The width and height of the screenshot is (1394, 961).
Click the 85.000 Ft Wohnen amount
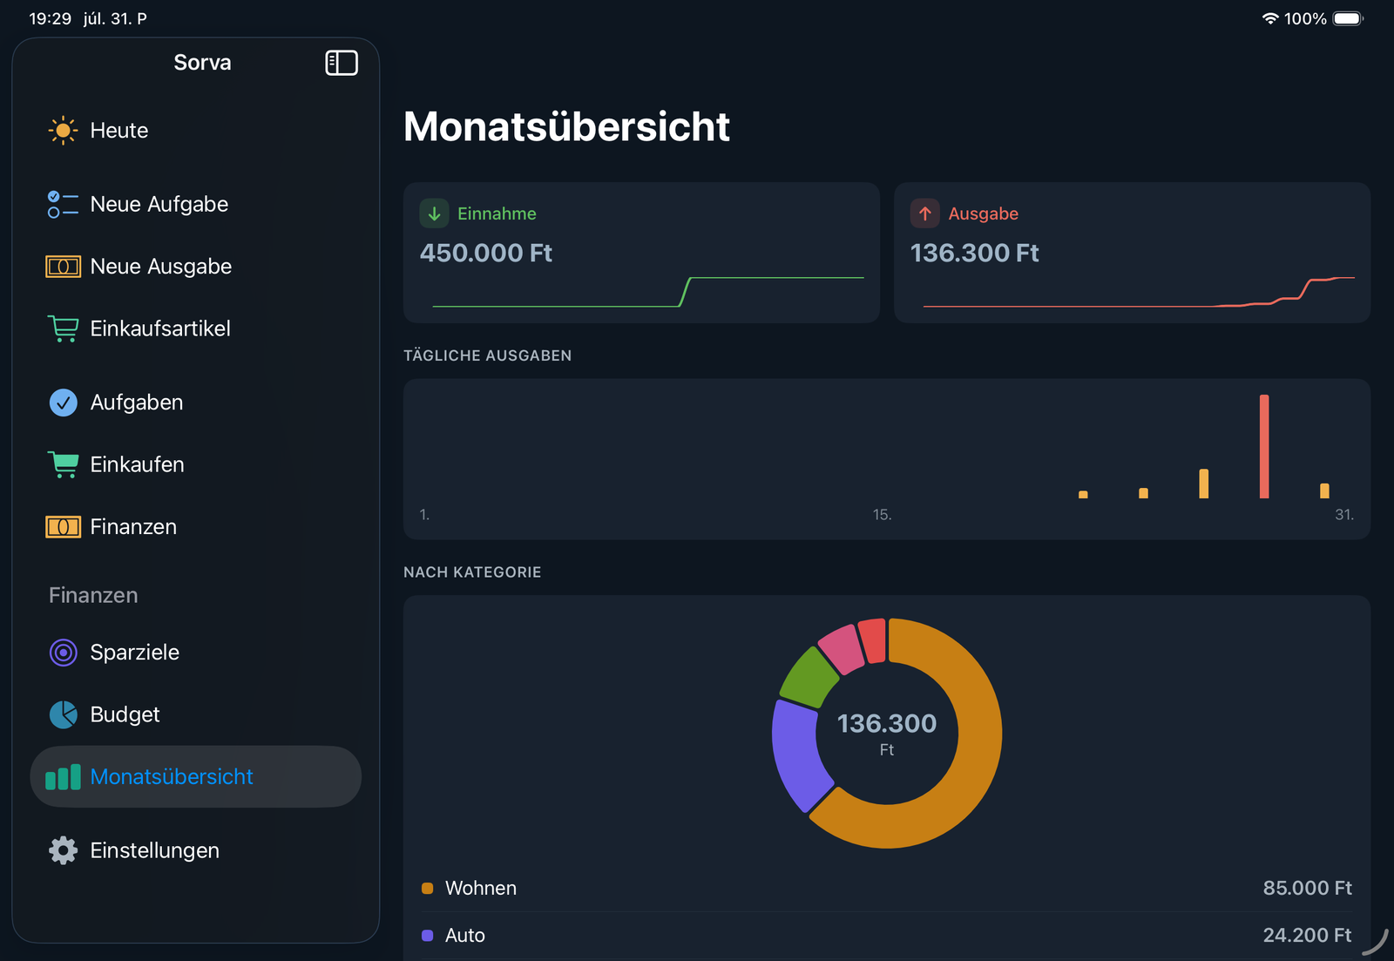1307,889
